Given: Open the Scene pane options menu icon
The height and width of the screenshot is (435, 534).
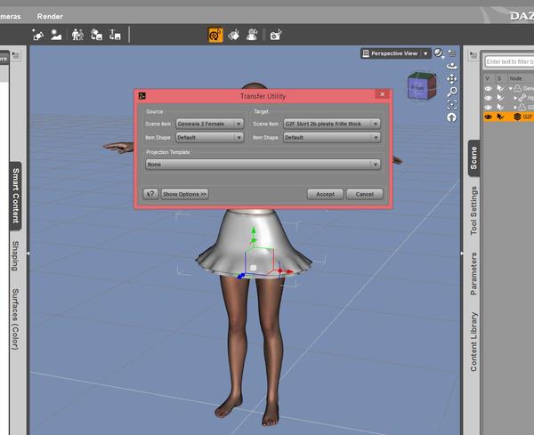Looking at the screenshot, I should tap(473, 55).
